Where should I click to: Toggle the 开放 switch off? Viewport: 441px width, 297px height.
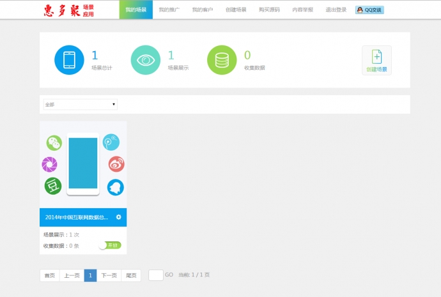click(110, 245)
